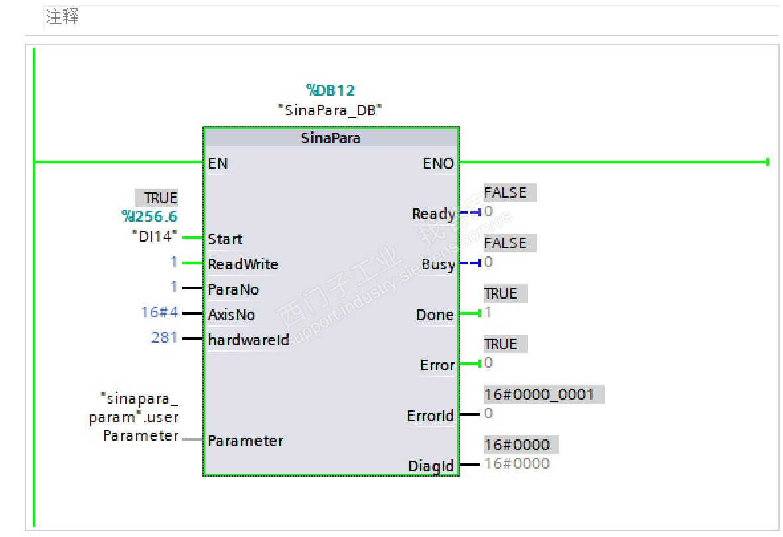Click the TRUE monitor value at Done
Image resolution: width=783 pixels, height=537 pixels.
506,293
